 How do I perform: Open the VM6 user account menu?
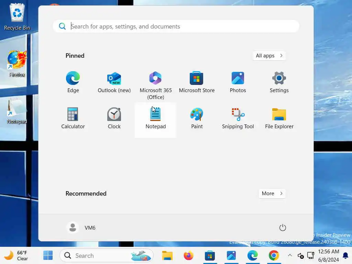[81, 228]
